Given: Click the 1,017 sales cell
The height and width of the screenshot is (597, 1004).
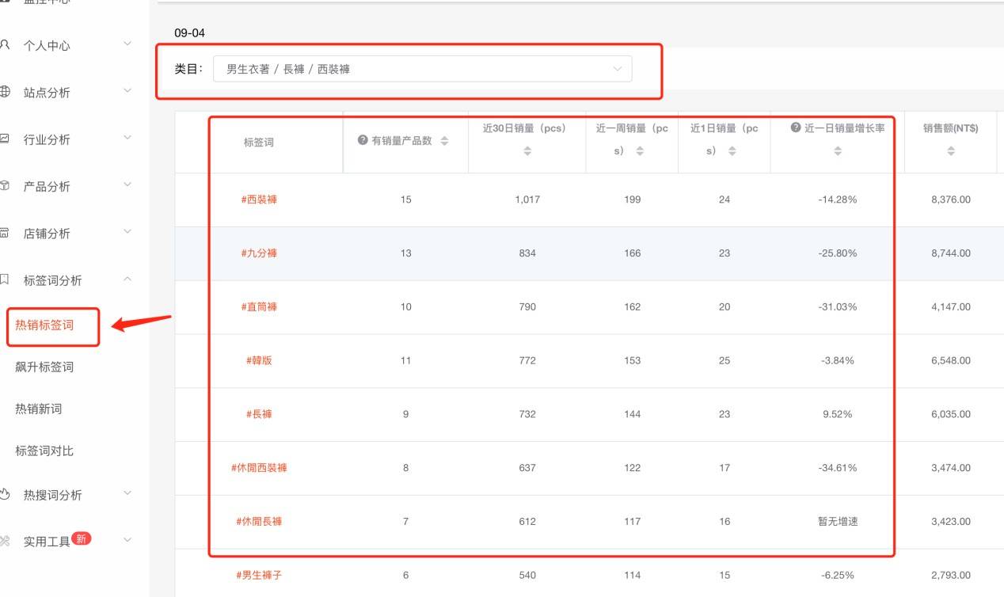Looking at the screenshot, I should (x=527, y=200).
